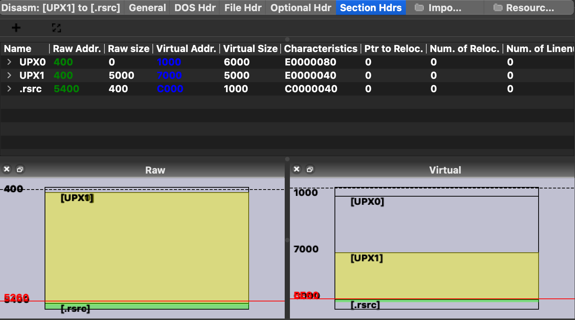Click the Raw Addr. column header
The width and height of the screenshot is (575, 320).
77,49
